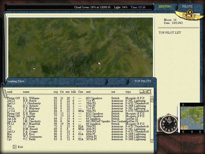This screenshot has width=205, height=154.
Task: Click the yellow view rectangle on the minimap
Action: (x=200, y=109)
